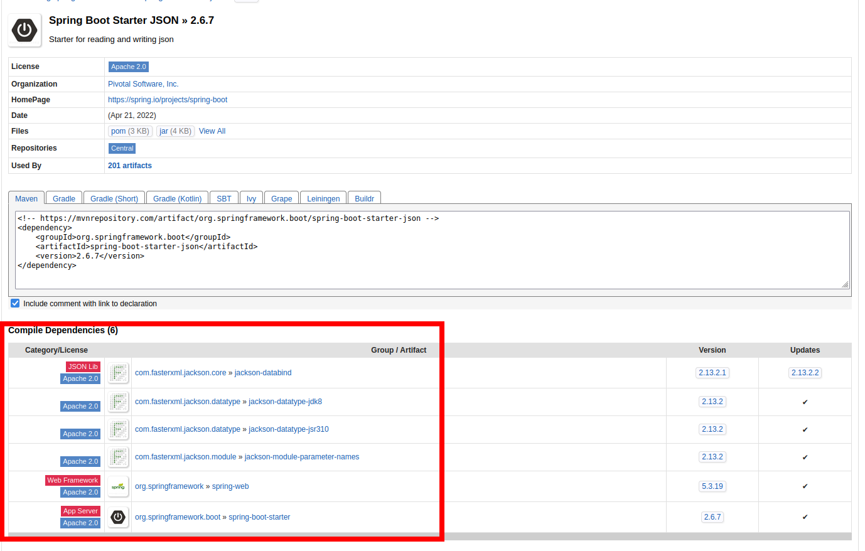Click the jackson-databind artifact icon

coord(118,373)
